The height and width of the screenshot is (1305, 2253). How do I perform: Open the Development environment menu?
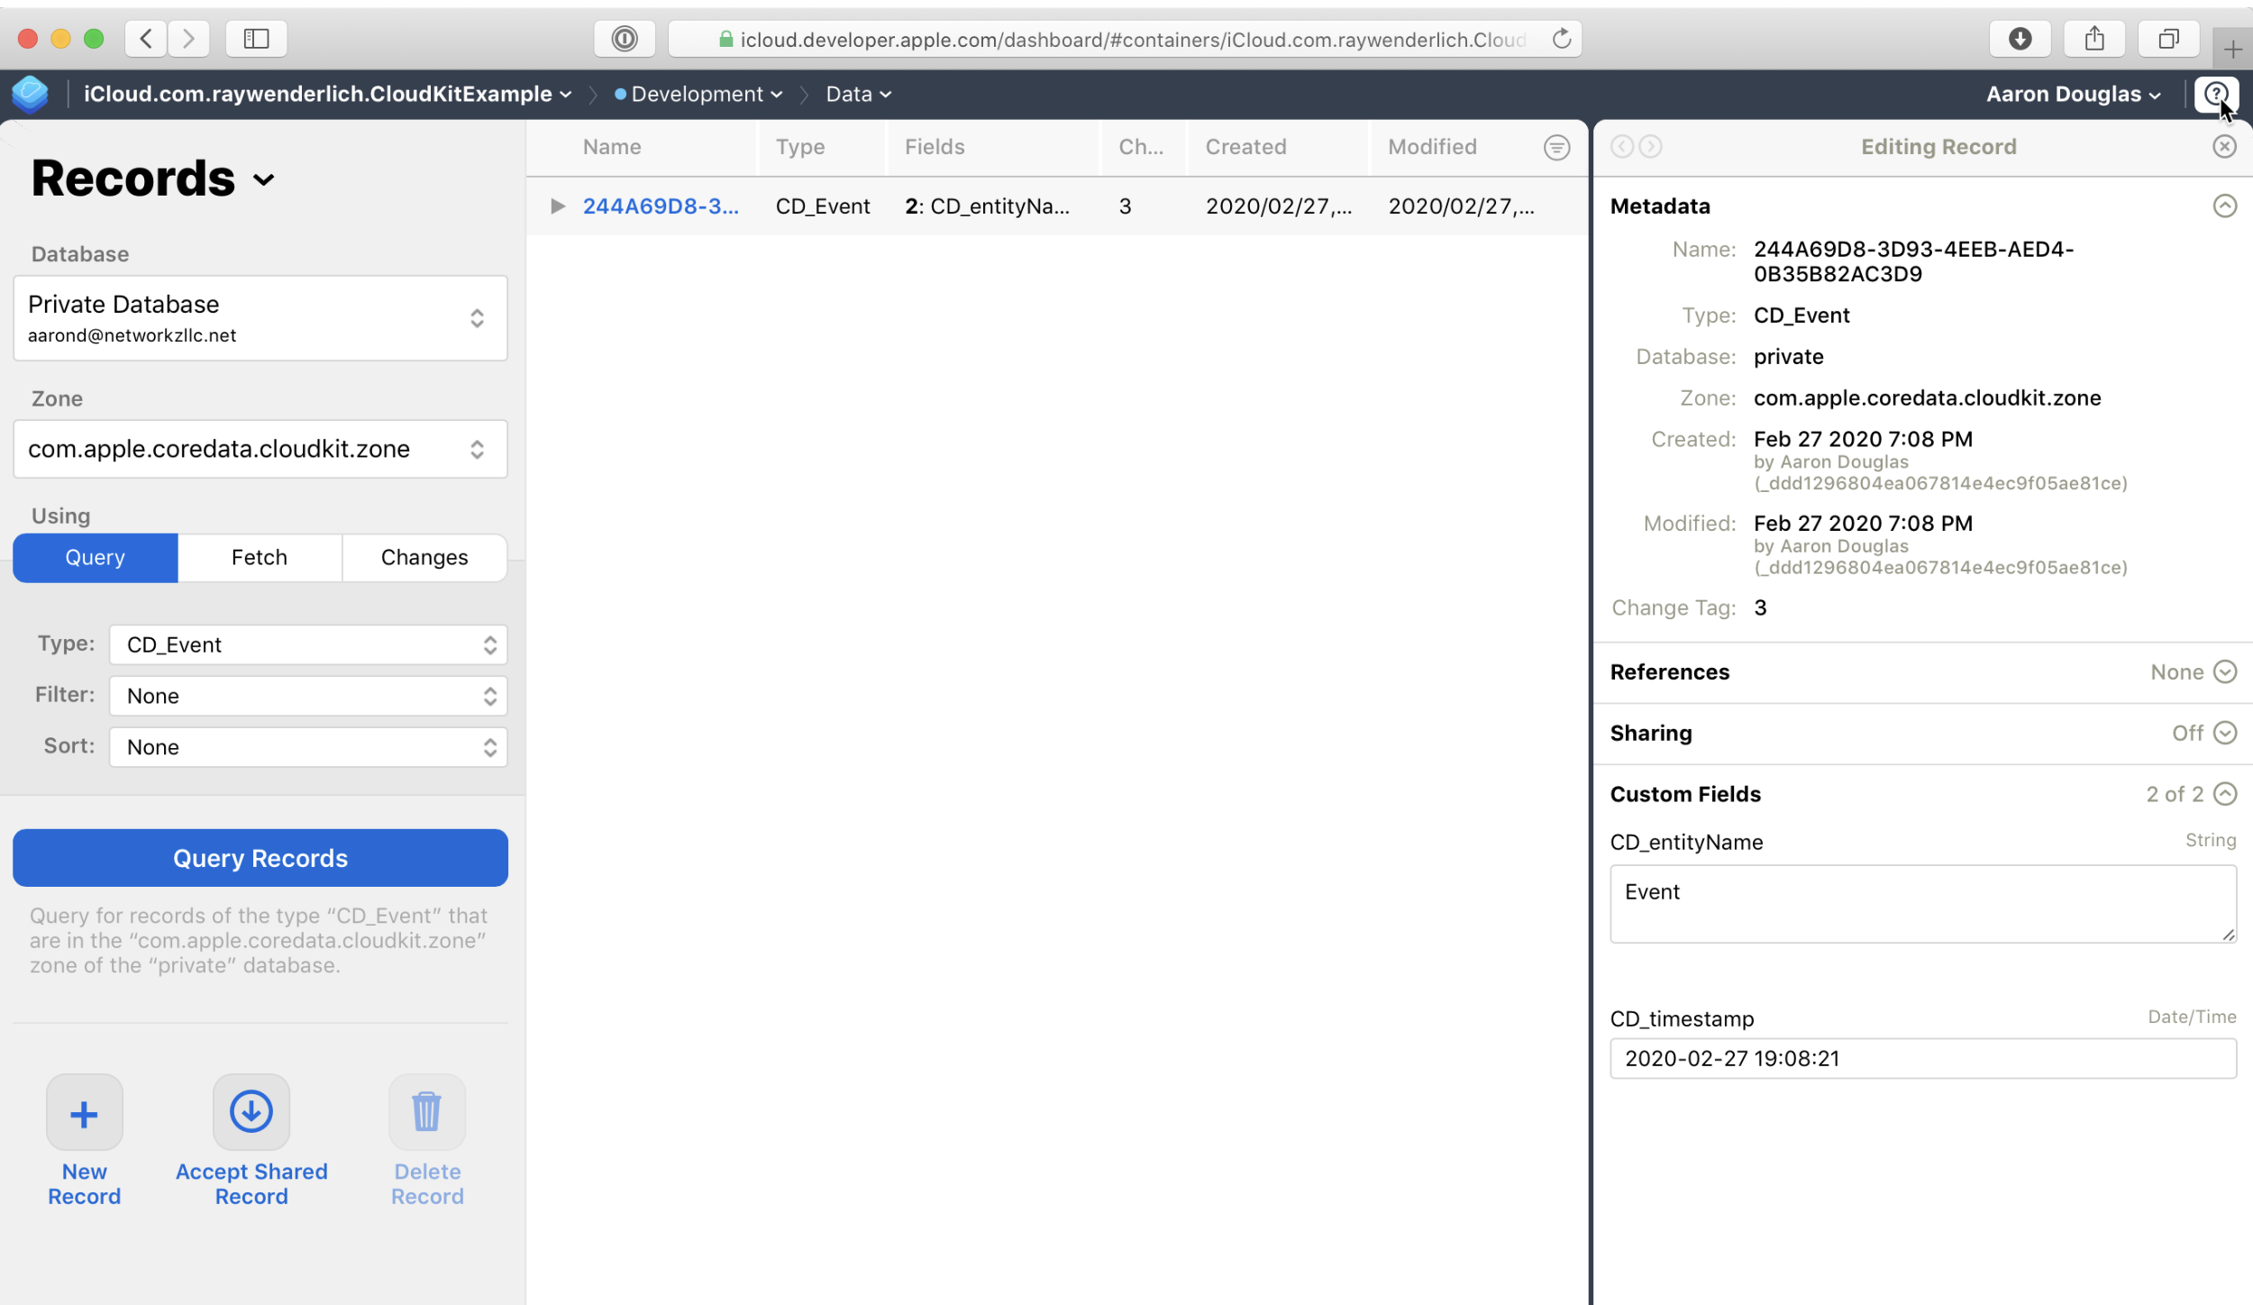tap(698, 95)
